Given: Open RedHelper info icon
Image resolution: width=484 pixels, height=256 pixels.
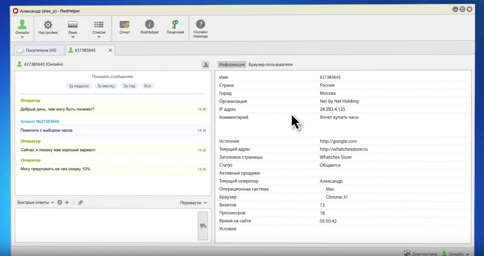Looking at the screenshot, I should point(149,25).
